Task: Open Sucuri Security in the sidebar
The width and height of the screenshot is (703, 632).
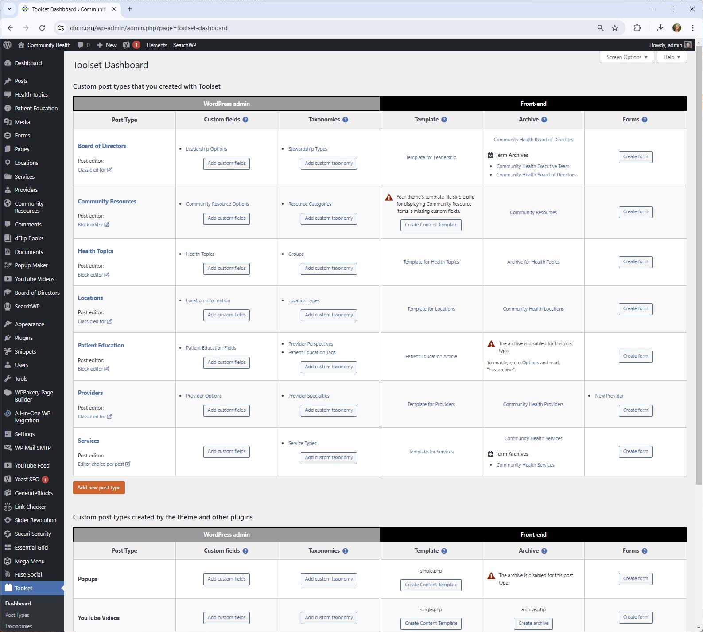Action: pyautogui.click(x=32, y=534)
